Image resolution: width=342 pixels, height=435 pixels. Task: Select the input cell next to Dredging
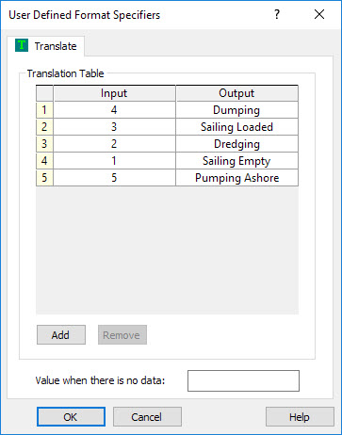point(114,144)
